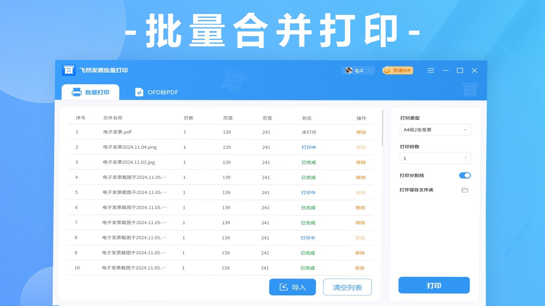Viewport: 545px width, 306px height.
Task: Click the import icon in 导入 button
Action: (x=284, y=287)
